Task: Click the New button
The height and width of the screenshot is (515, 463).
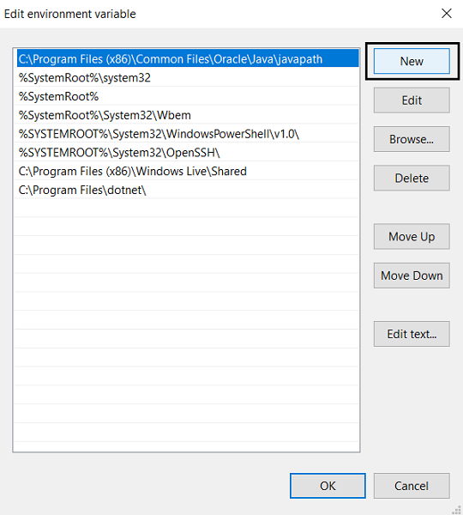Action: pos(412,61)
